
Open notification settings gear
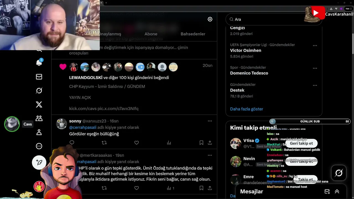pyautogui.click(x=210, y=19)
